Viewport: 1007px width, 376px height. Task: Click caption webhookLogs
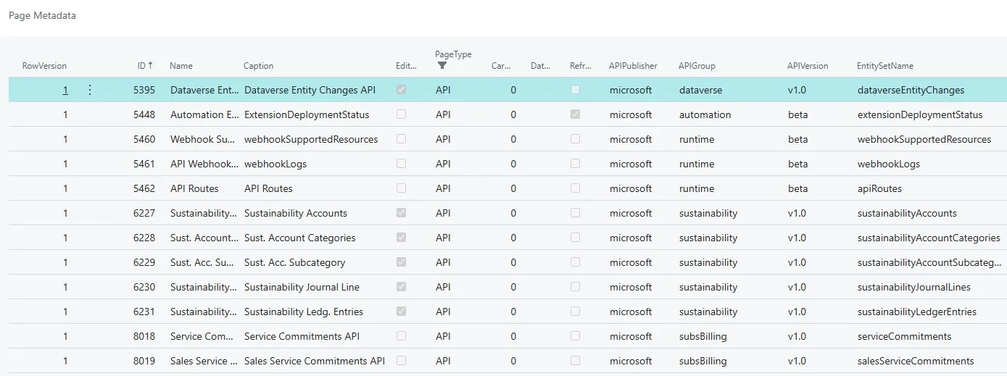click(x=275, y=164)
